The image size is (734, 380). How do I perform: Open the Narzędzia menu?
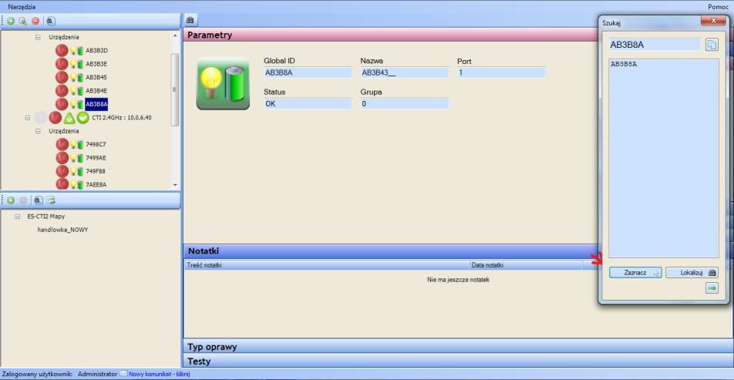22,7
